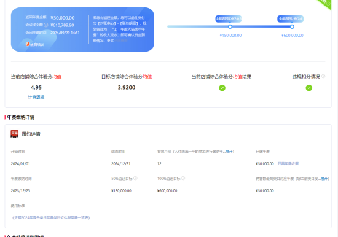Screen dimensions: 338x237
Task: Open the 计算逻辑 link under score 4.95
Action: (36, 97)
